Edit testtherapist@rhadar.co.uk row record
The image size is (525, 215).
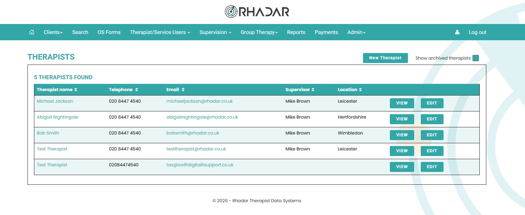pyautogui.click(x=432, y=151)
